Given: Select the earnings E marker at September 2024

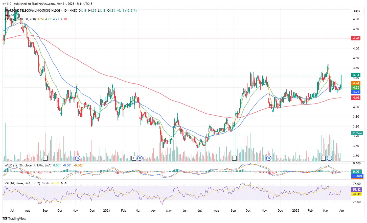Looking at the screenshot, I should [x=234, y=158].
